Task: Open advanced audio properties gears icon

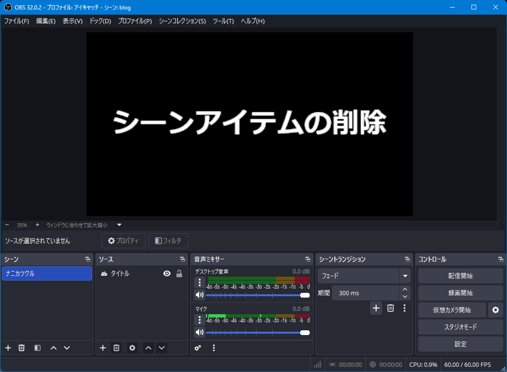Action: point(198,348)
